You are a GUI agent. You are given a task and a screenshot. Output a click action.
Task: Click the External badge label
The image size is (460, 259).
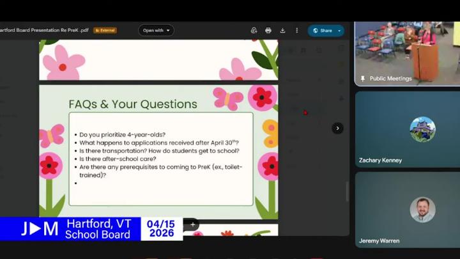coord(105,30)
